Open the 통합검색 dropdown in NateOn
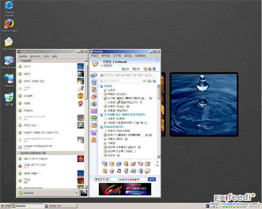 (x=102, y=179)
